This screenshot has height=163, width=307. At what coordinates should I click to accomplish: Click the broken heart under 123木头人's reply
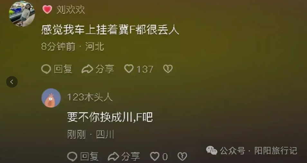tap(182, 156)
